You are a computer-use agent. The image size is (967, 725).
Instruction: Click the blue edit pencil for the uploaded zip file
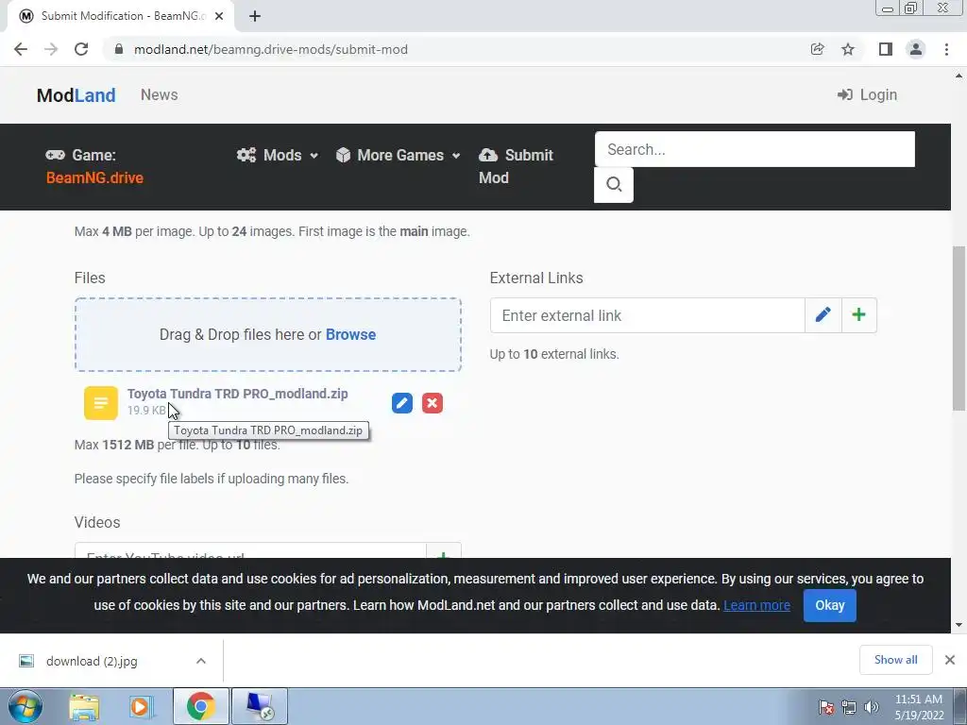click(x=401, y=403)
